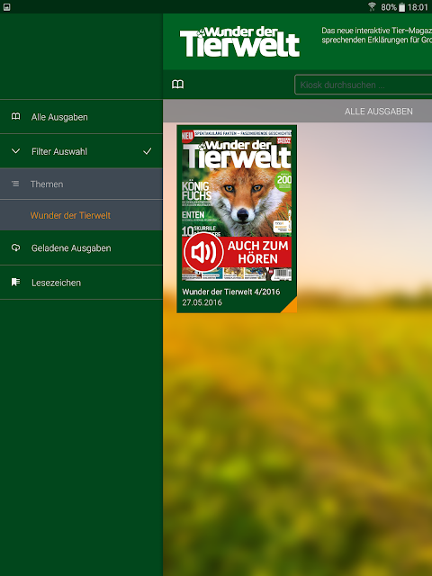Screen dimensions: 432x576
Task: Open Geladene Ausgaben
Action: coord(81,248)
